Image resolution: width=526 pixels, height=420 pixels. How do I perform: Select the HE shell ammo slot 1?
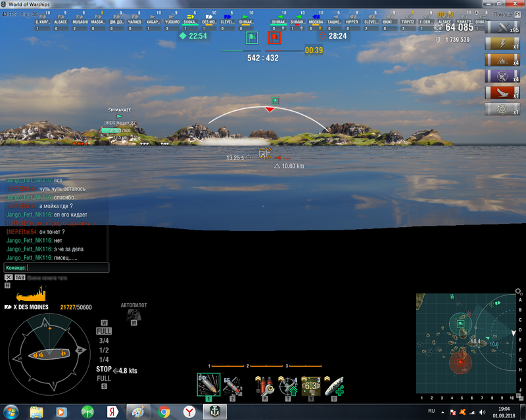coord(208,385)
